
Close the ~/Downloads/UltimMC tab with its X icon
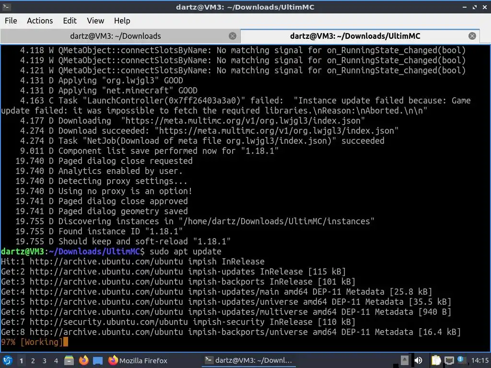tap(472, 36)
